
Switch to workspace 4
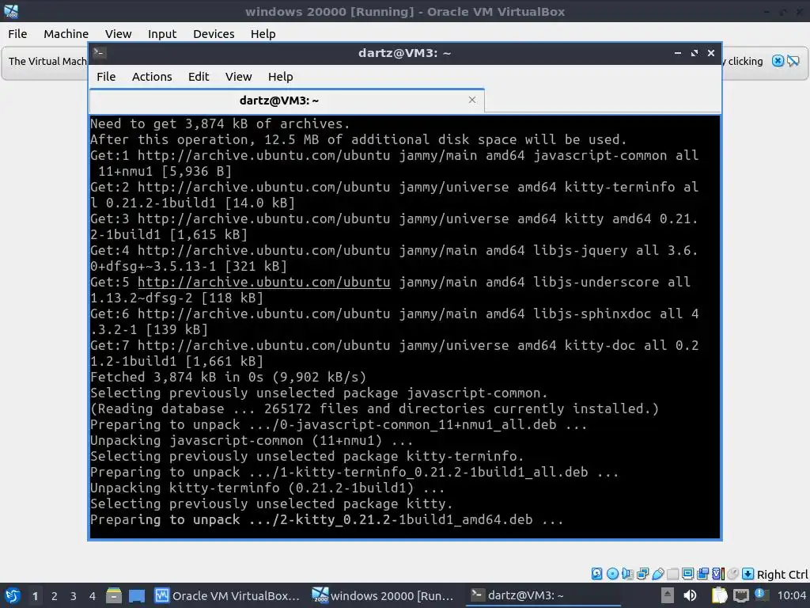coord(93,596)
